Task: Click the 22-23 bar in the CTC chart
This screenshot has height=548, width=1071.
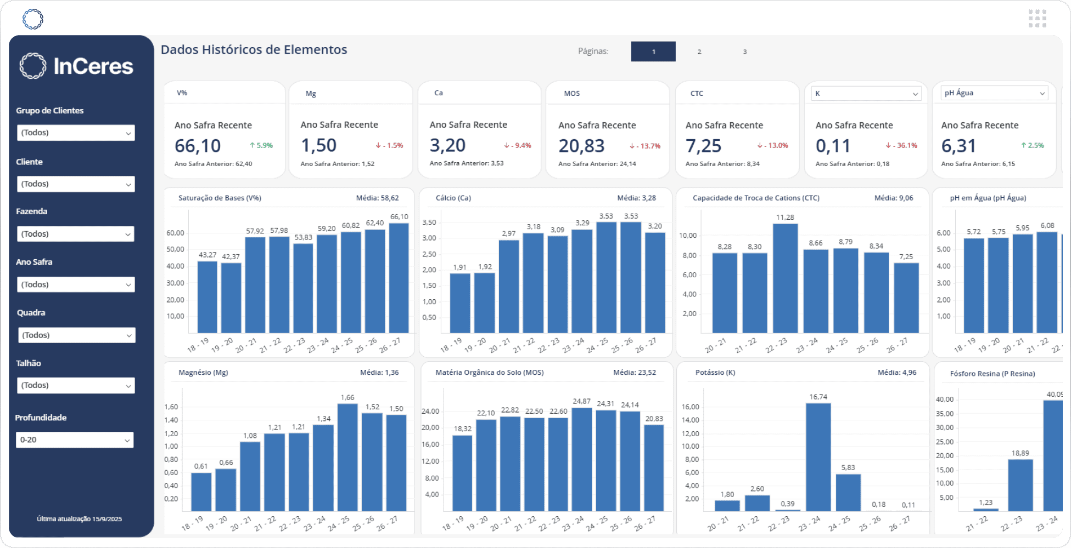Action: click(x=785, y=278)
